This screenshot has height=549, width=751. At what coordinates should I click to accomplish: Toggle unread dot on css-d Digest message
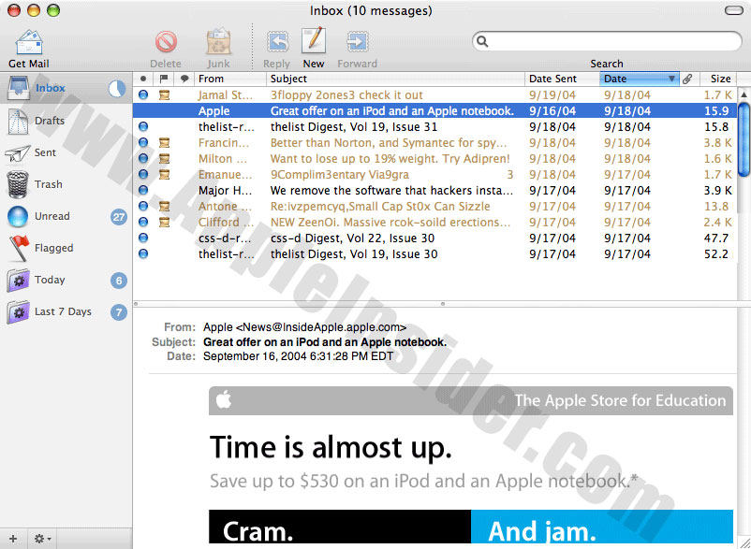[142, 238]
